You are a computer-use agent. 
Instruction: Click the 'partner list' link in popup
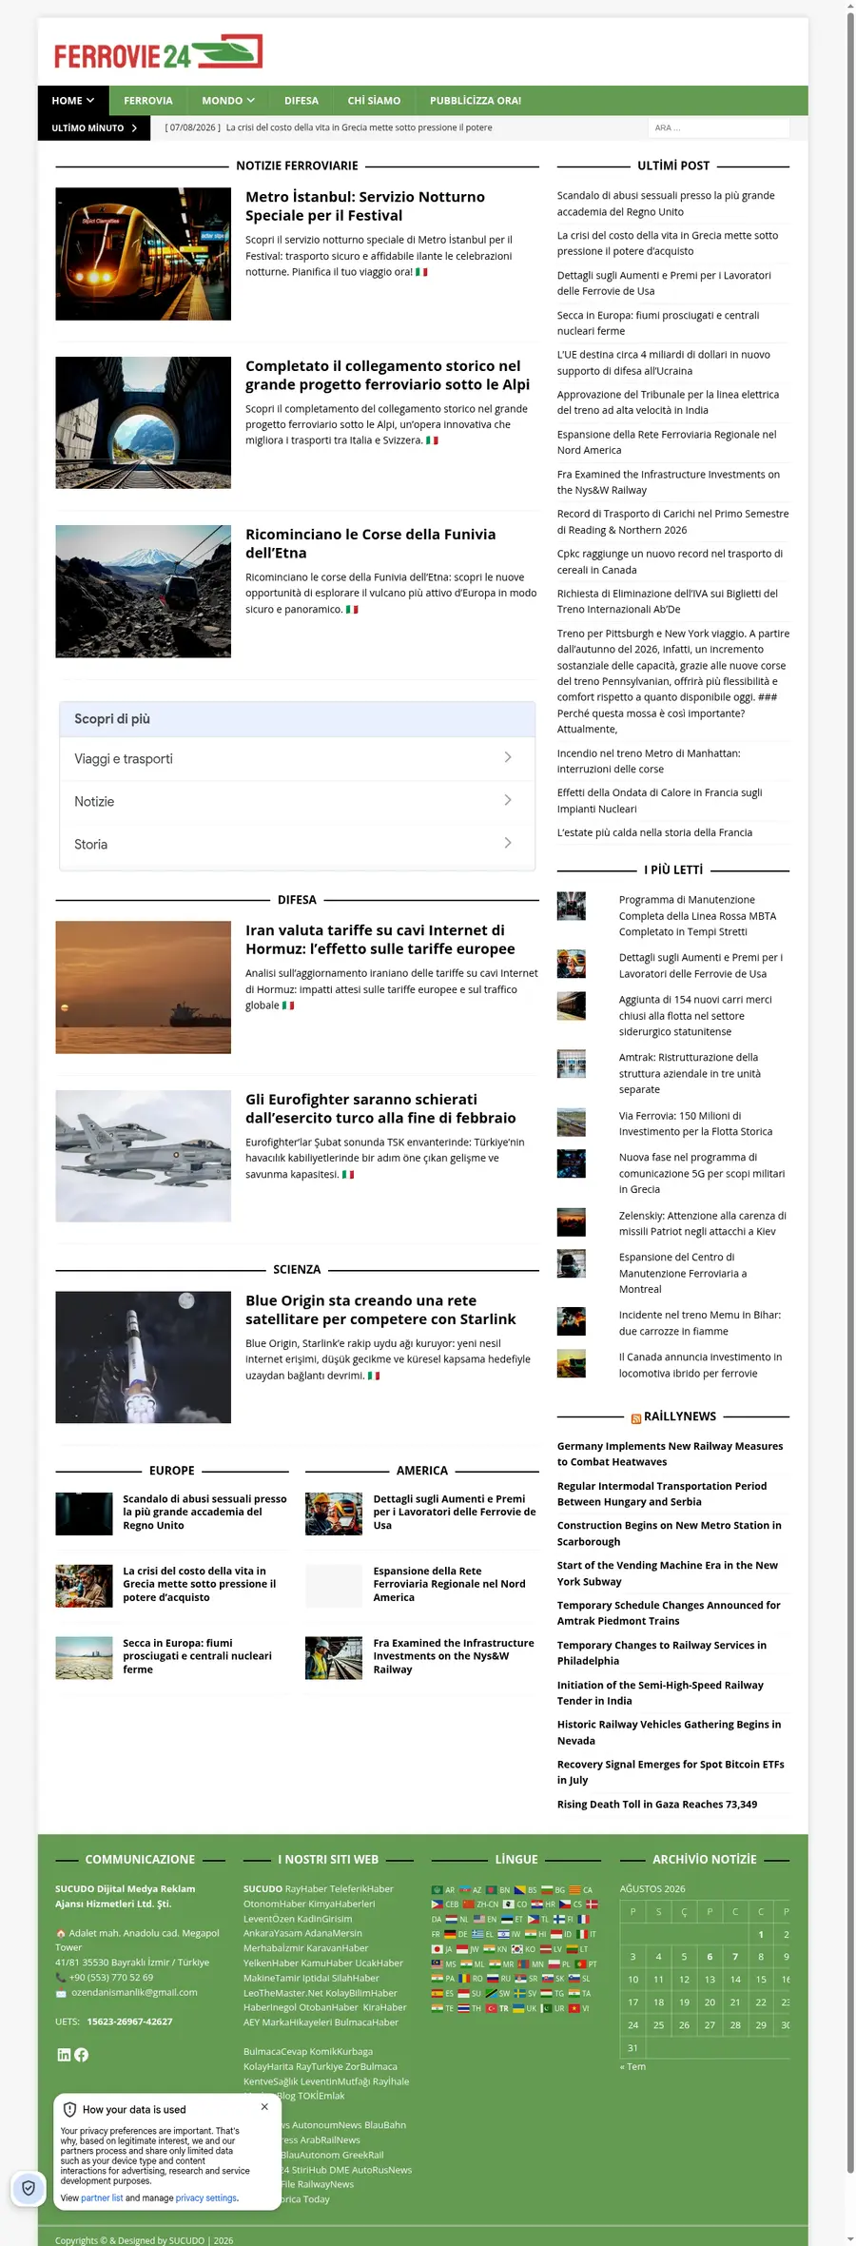tap(102, 2198)
